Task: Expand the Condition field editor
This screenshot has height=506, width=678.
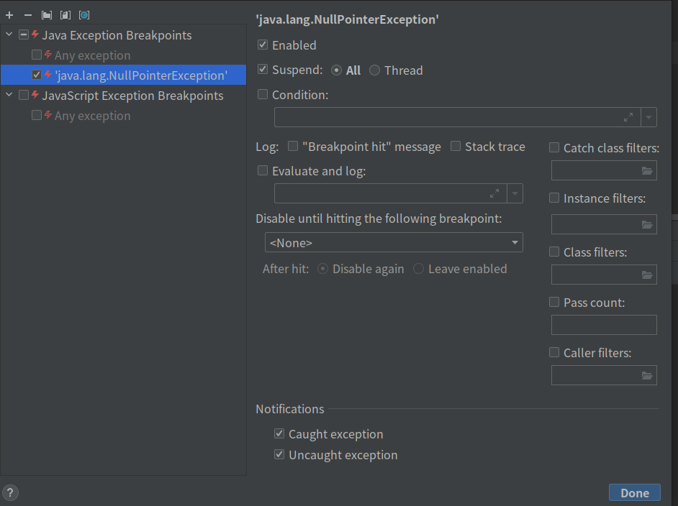Action: coord(628,117)
